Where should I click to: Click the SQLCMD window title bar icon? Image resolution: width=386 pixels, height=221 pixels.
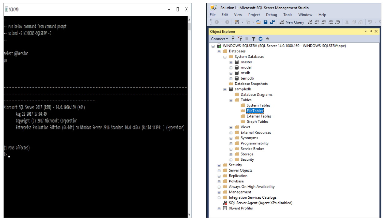[6, 9]
